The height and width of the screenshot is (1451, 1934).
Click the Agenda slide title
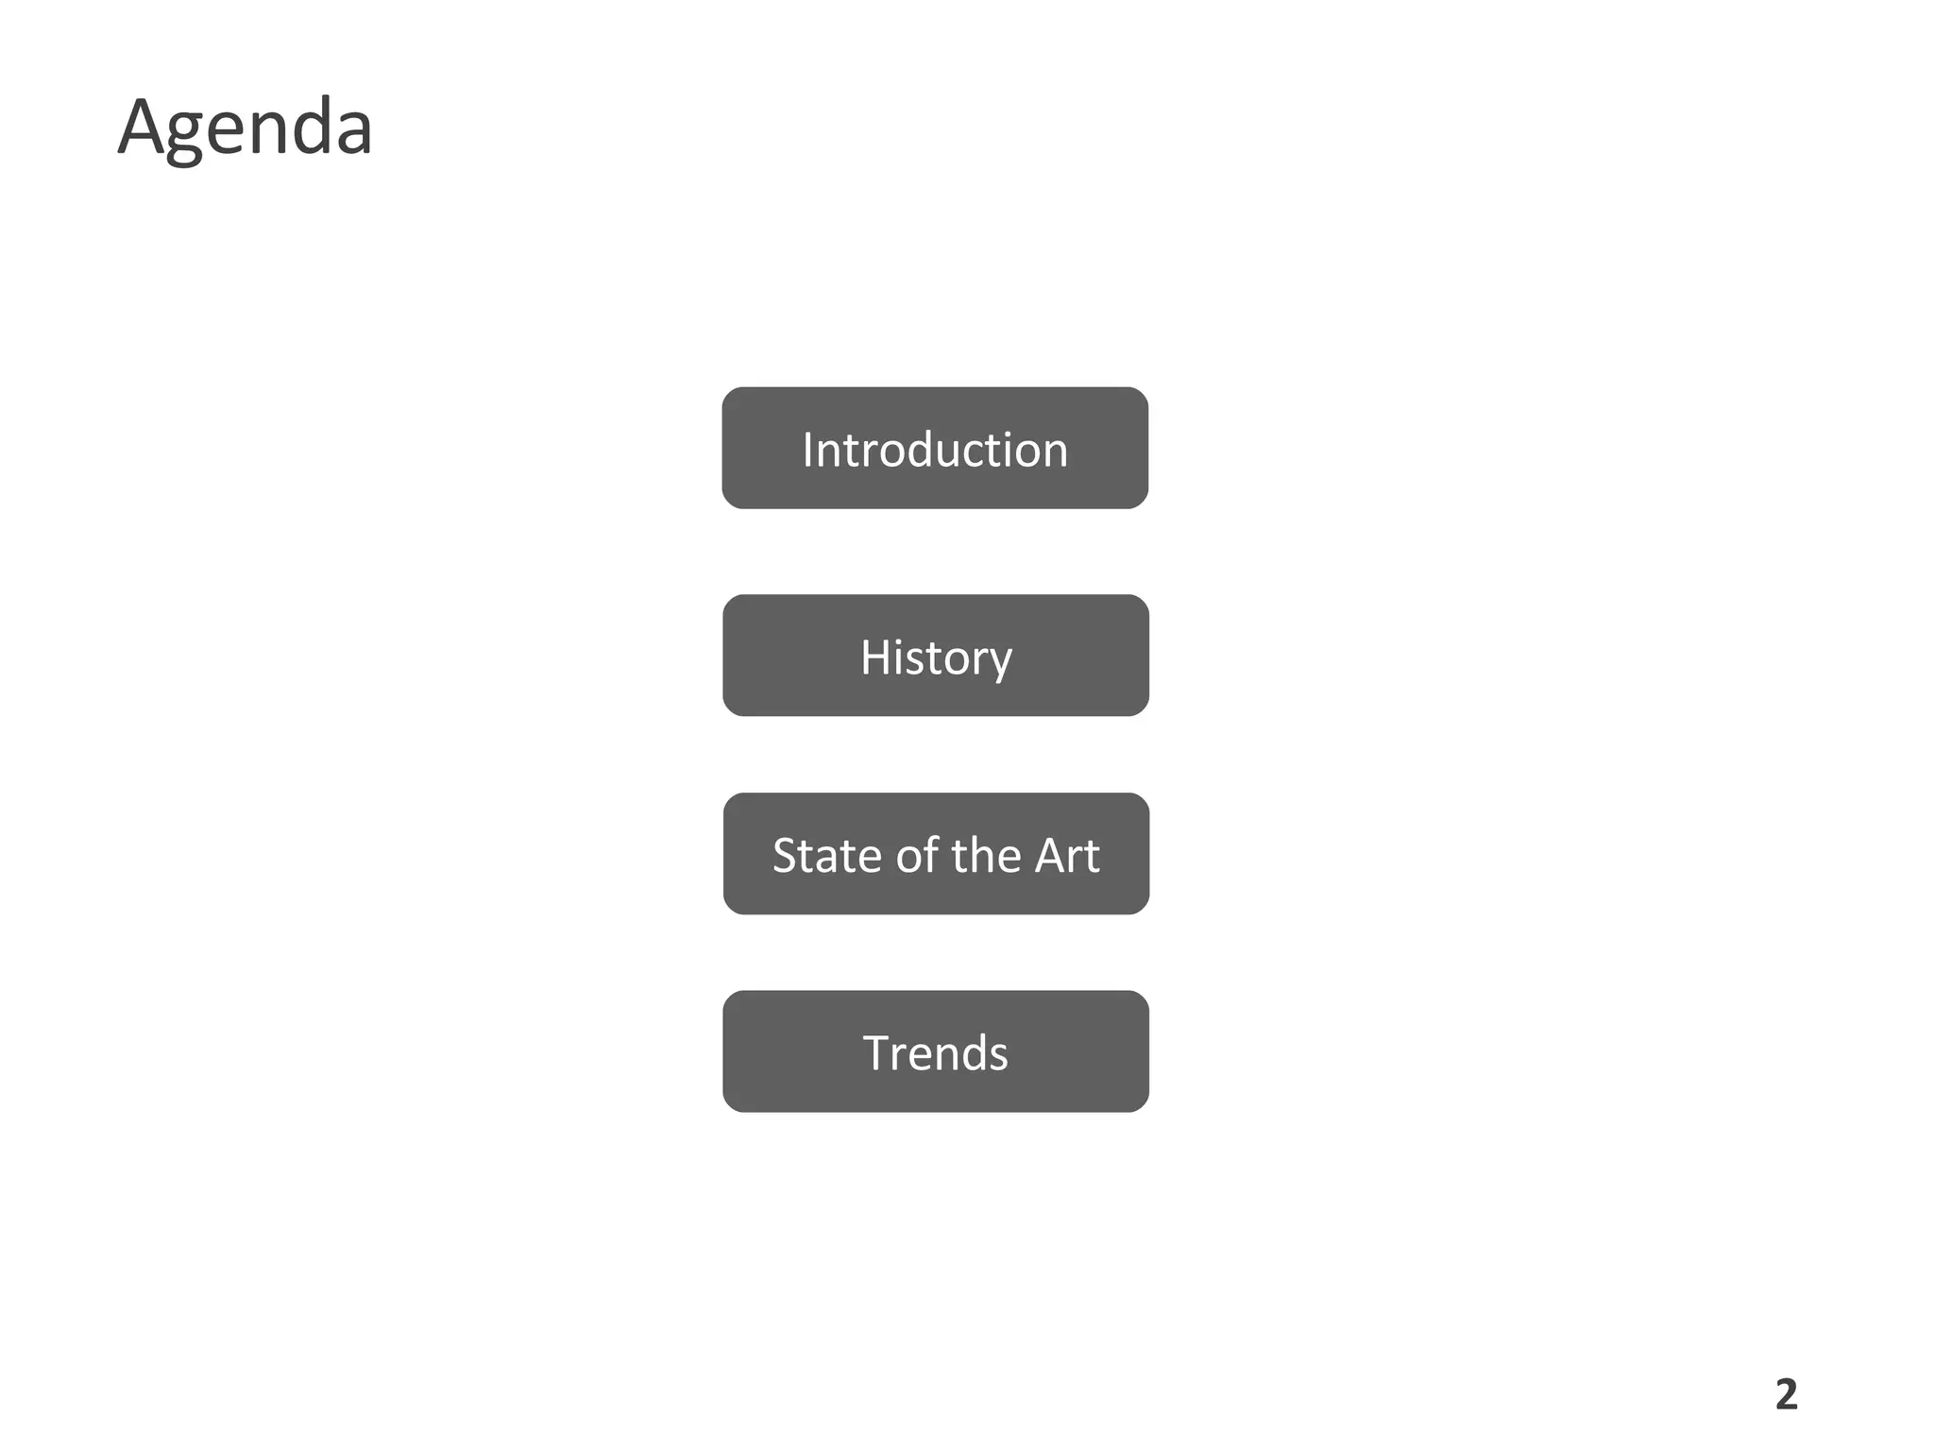[x=245, y=127]
